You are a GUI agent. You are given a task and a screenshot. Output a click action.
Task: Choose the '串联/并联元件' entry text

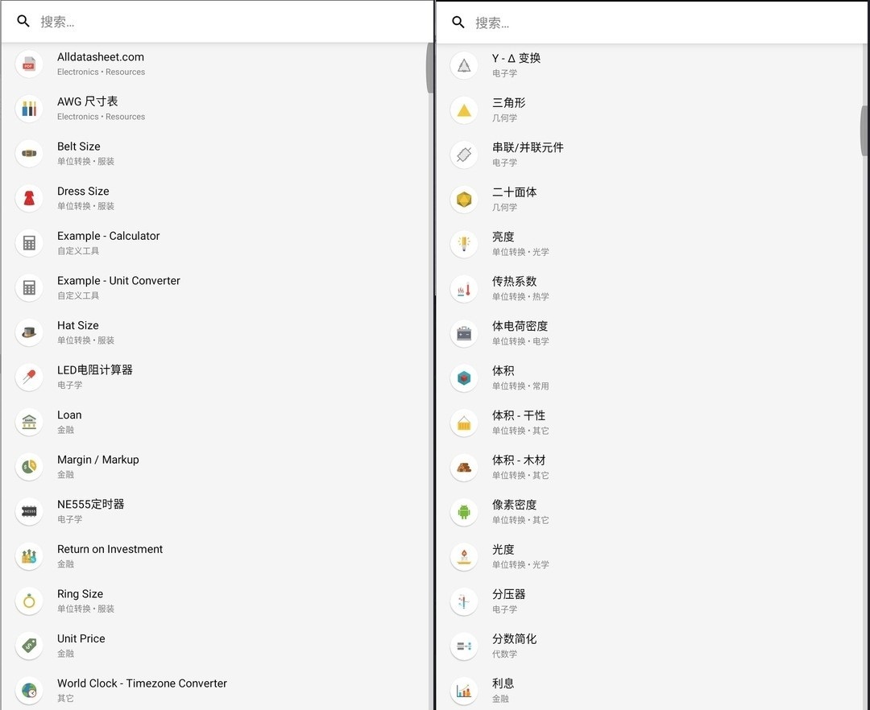(528, 147)
